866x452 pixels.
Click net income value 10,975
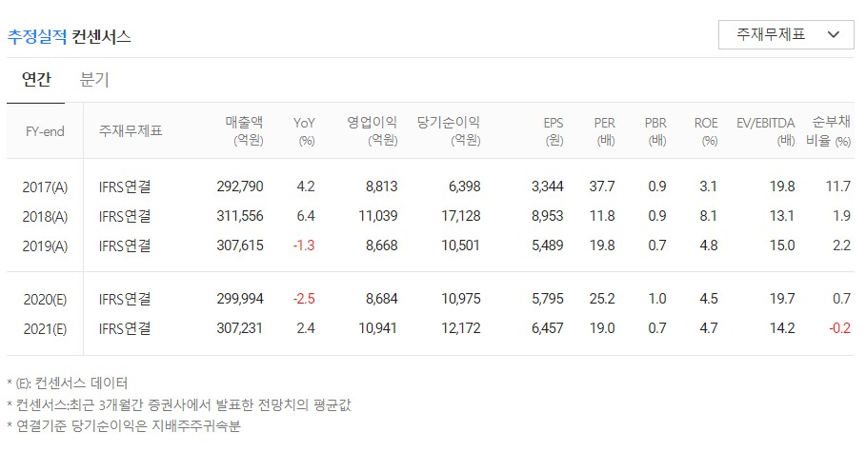click(x=460, y=299)
